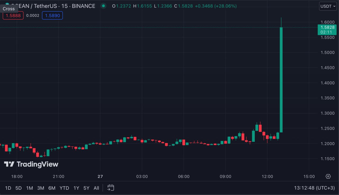Select the YTD range
Image resolution: width=339 pixels, height=195 pixels.
point(64,188)
